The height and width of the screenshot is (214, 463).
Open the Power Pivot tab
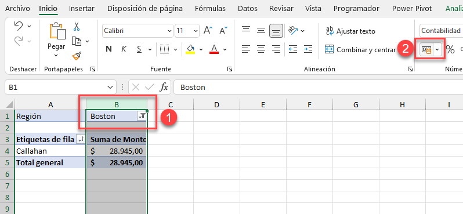(412, 9)
